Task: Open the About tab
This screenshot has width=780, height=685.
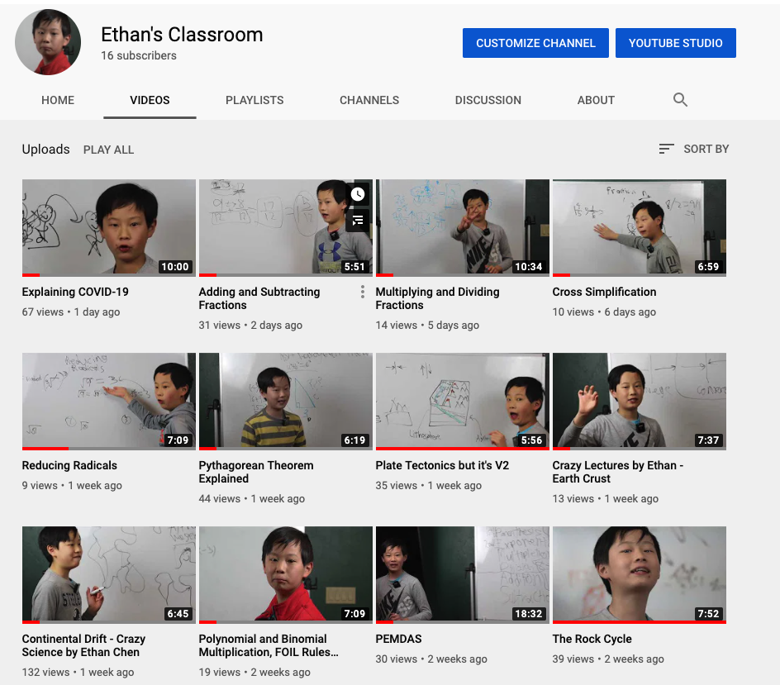Action: [x=596, y=100]
